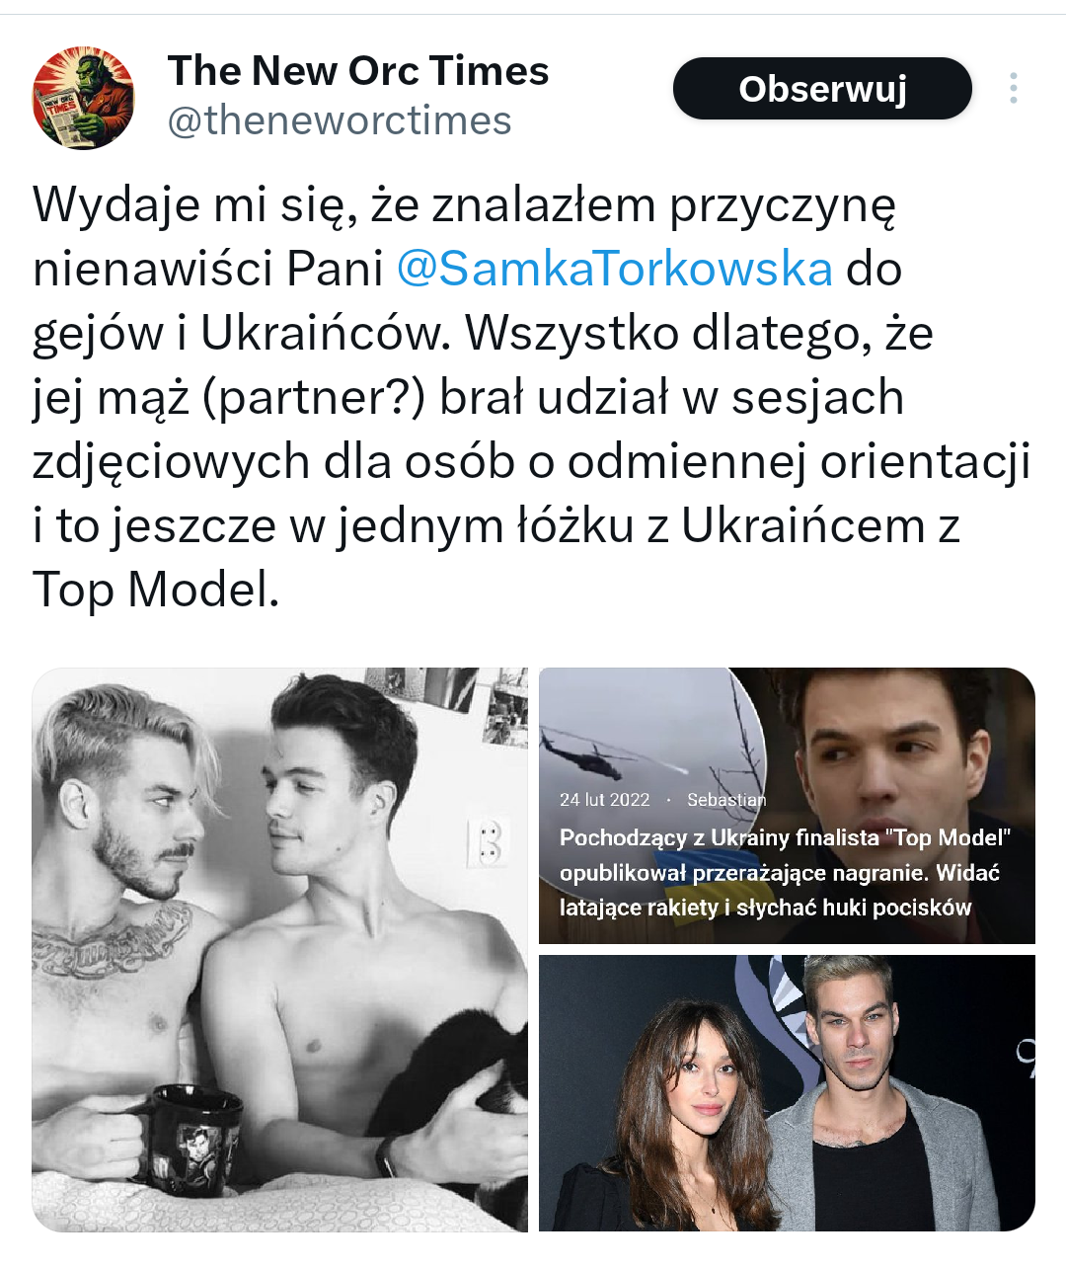The width and height of the screenshot is (1066, 1267).
Task: Open news image about Top Model finalist
Action: (x=787, y=806)
